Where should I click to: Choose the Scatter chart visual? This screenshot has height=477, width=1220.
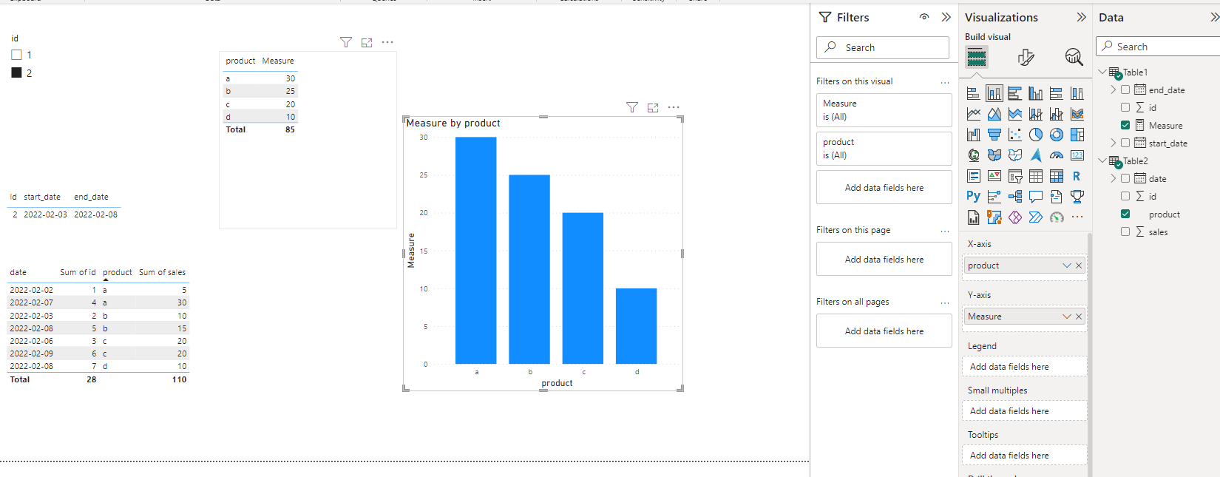click(x=1015, y=135)
